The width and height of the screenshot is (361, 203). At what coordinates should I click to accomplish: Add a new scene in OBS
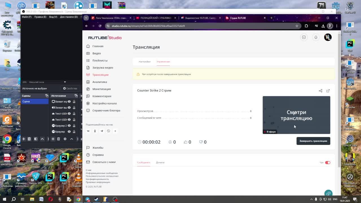click(x=24, y=139)
